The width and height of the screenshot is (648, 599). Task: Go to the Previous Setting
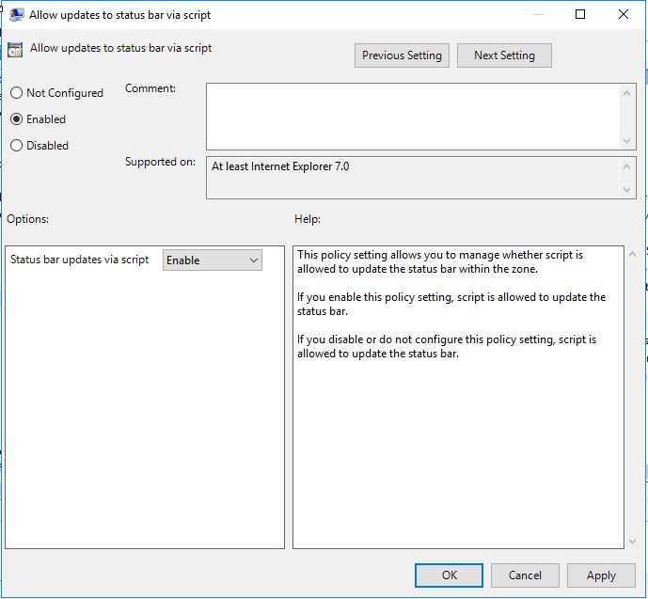[402, 55]
